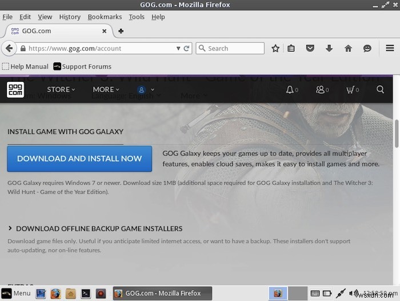Open the GOG shopping cart
Viewport: 400px width, 301px height.
pos(353,90)
